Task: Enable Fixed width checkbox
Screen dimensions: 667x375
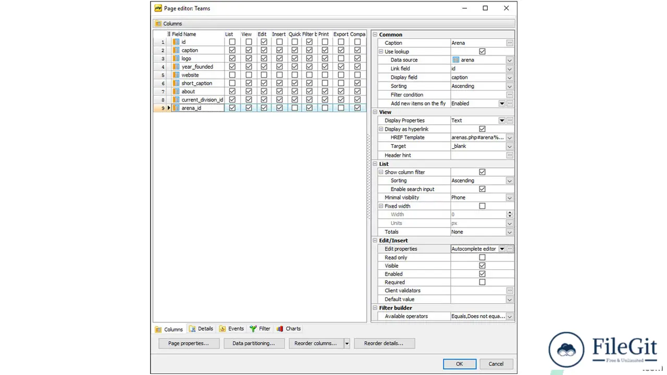Action: tap(482, 206)
